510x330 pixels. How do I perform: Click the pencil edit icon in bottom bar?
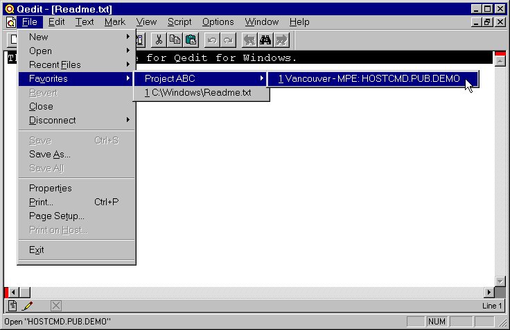(x=27, y=306)
